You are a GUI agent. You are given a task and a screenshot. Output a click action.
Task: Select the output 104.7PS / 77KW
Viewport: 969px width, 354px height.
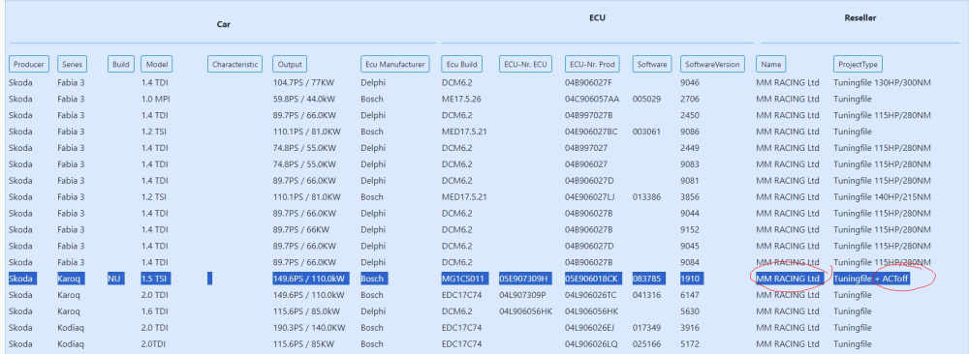click(x=303, y=82)
